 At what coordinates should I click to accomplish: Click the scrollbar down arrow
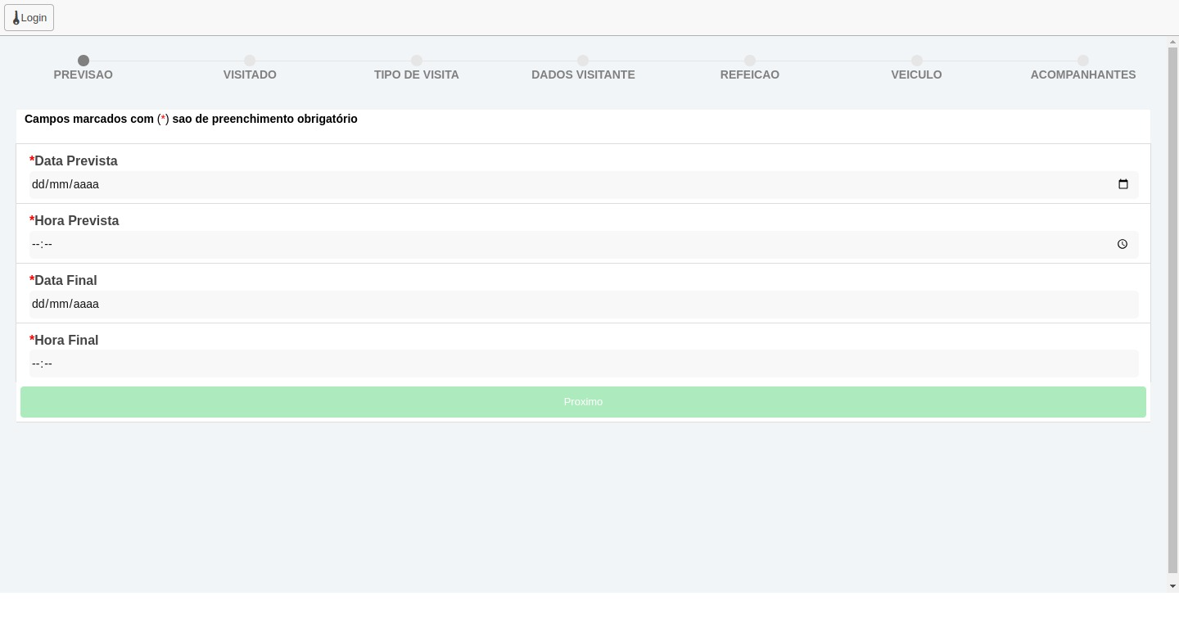coord(1172,586)
